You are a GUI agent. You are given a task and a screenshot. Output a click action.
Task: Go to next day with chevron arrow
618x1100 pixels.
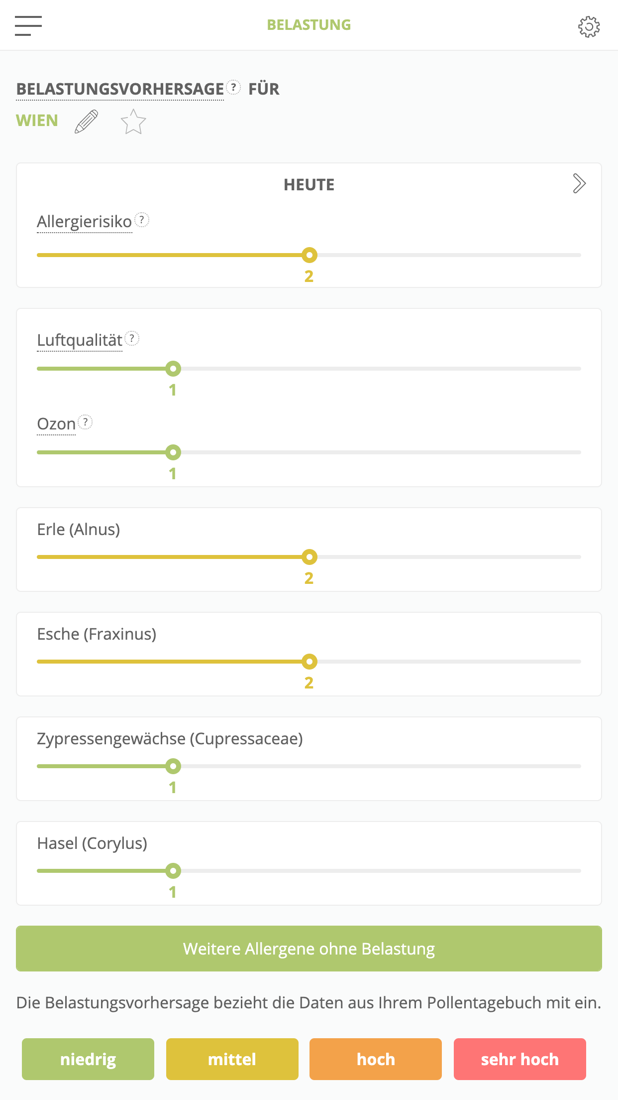[x=579, y=184]
